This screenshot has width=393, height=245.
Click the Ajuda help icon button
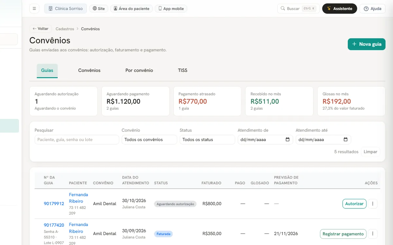coord(373,8)
